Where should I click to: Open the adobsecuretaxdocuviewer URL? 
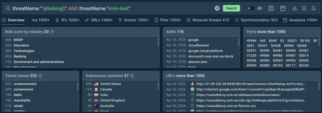(238, 95)
